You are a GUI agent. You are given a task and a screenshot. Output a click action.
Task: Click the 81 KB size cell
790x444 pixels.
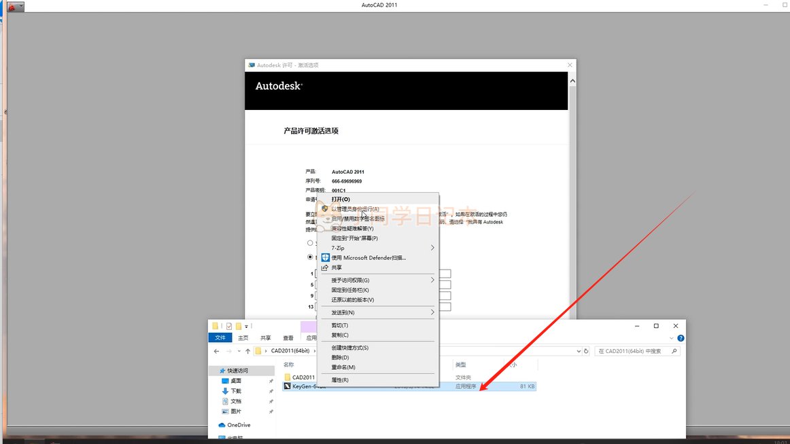click(527, 386)
